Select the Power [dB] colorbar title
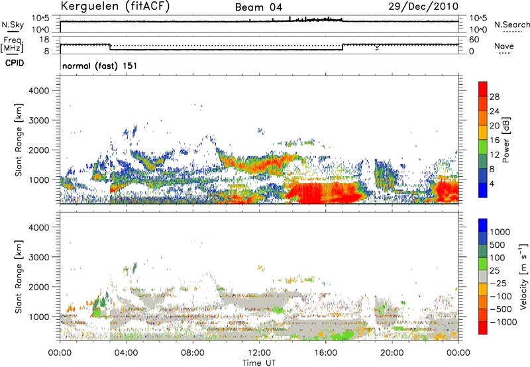530x367 pixels. [505, 140]
